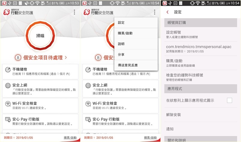Open 安全上網 globe icon in left screen
Viewport: 241px width, 142px height.
click(8, 85)
